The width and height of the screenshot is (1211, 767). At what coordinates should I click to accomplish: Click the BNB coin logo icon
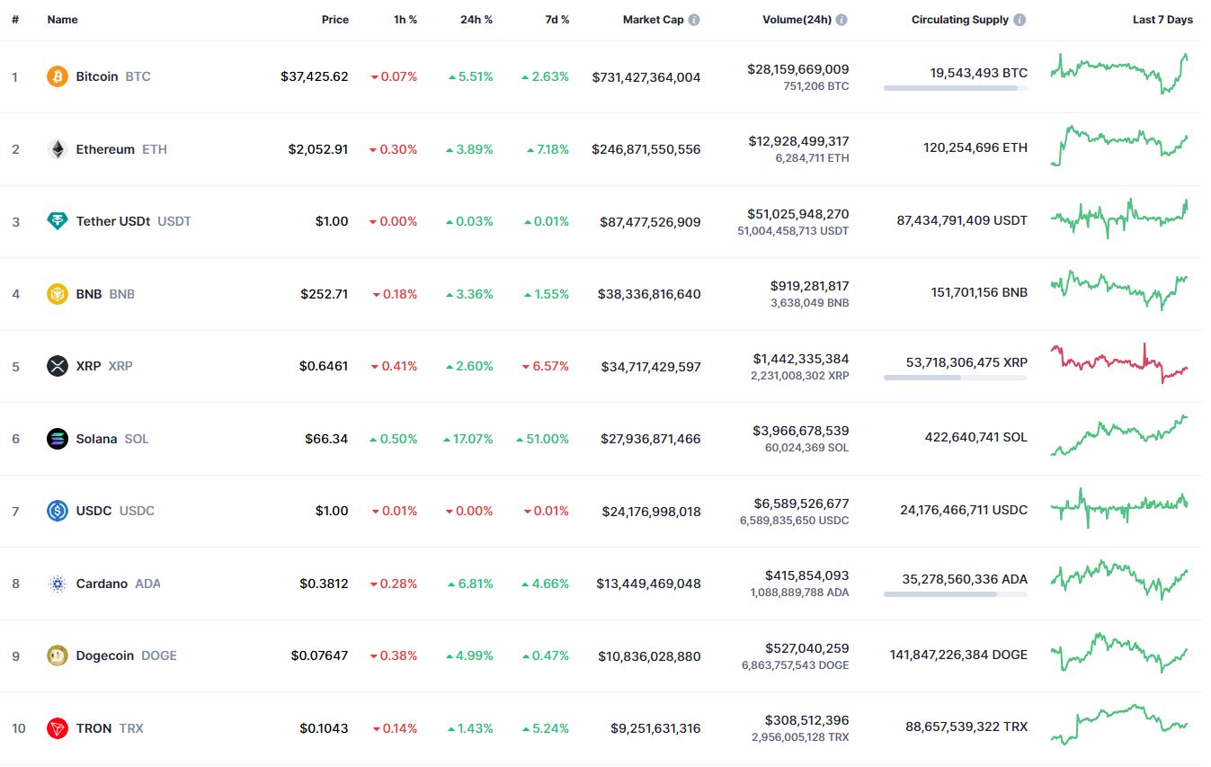coord(58,294)
